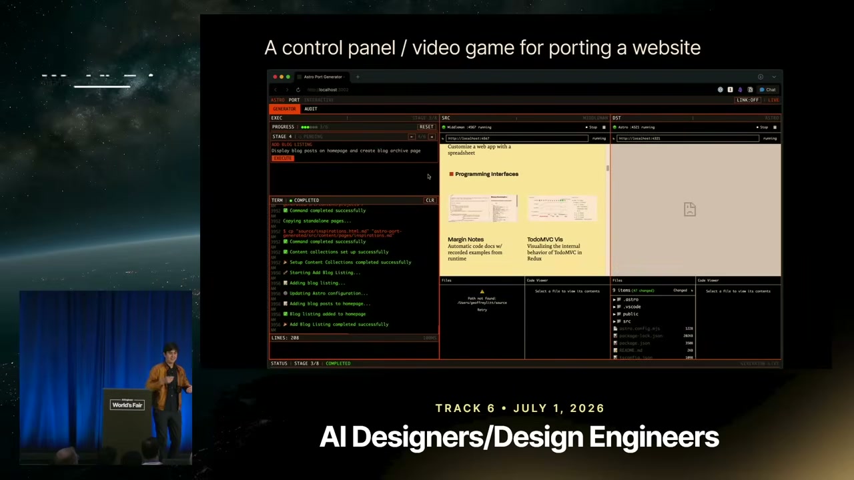Open the Margin Notes thumbnail
The image size is (854, 480).
coord(482,209)
